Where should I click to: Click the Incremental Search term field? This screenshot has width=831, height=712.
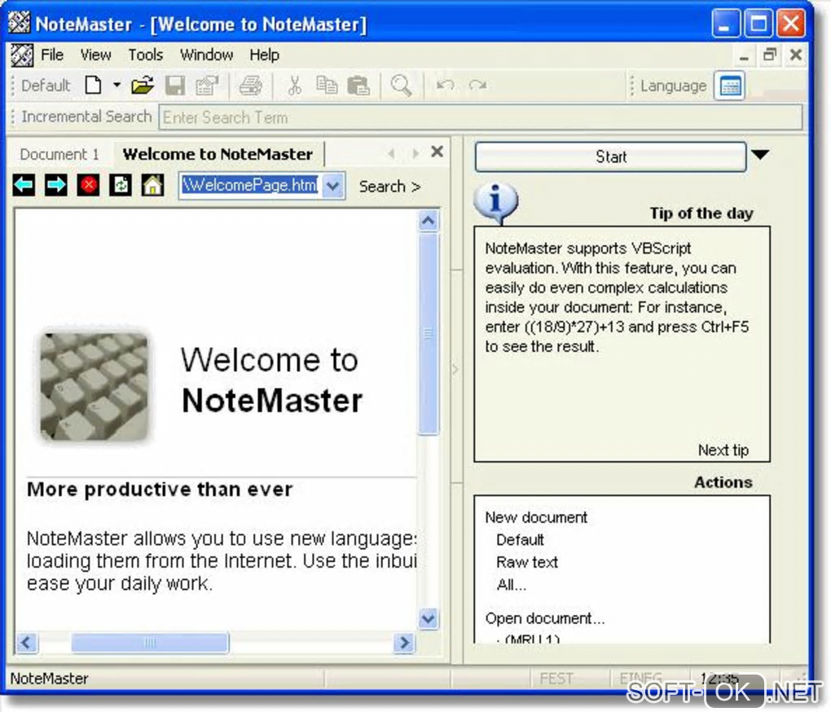coord(481,117)
